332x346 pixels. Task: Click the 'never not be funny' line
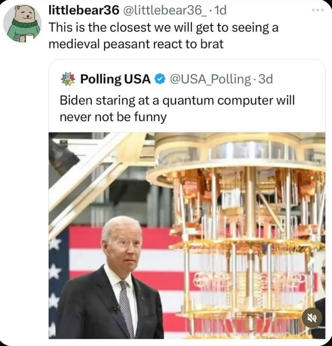pyautogui.click(x=113, y=117)
